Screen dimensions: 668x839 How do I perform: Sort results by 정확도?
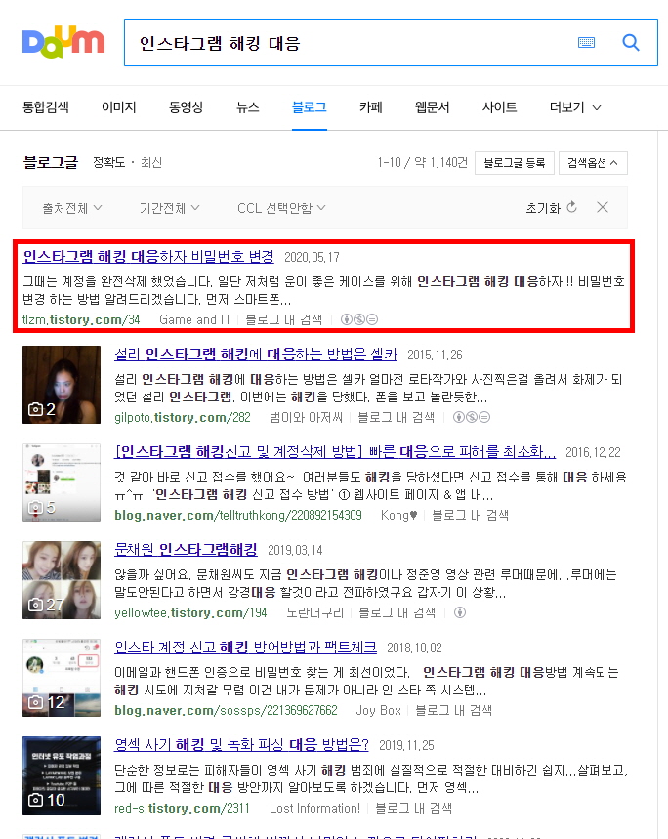[x=108, y=163]
